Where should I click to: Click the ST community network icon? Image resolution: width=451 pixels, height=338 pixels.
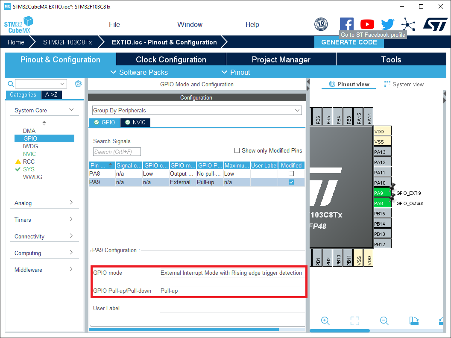408,24
